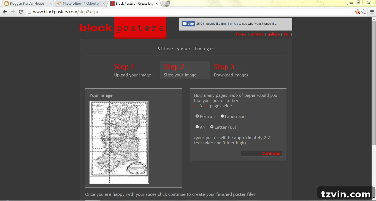
Task: Go to the contact page
Action: [x=257, y=34]
